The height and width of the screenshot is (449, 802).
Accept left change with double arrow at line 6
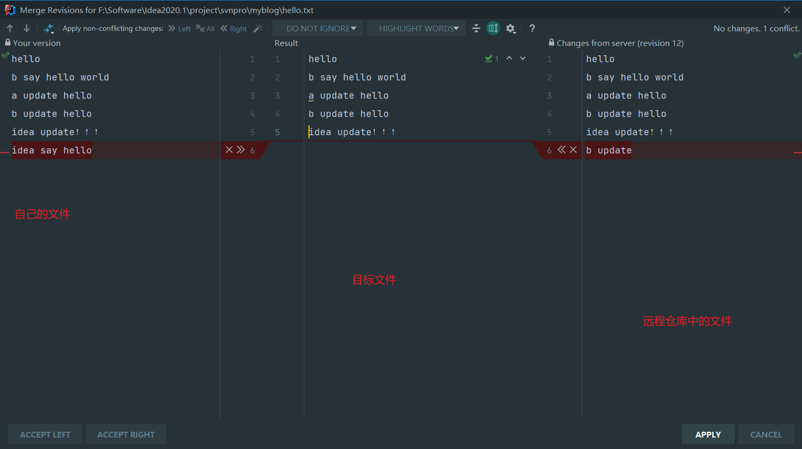point(240,150)
